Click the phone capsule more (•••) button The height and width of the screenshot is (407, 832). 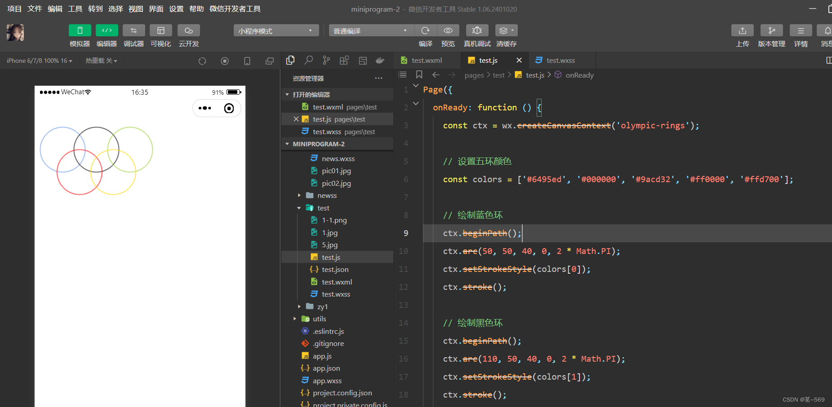[205, 108]
